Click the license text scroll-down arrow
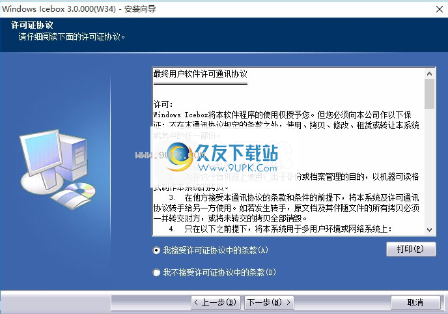The height and width of the screenshot is (314, 448). [429, 230]
